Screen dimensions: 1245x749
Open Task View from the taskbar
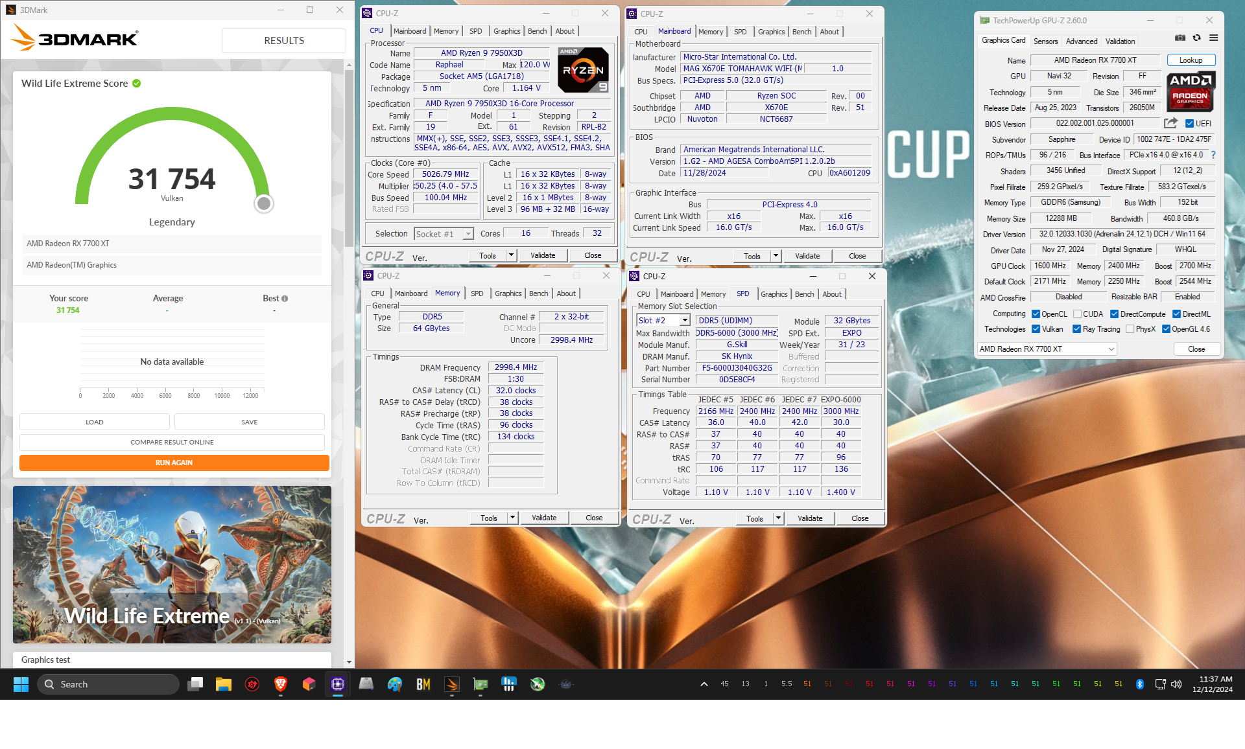[195, 684]
